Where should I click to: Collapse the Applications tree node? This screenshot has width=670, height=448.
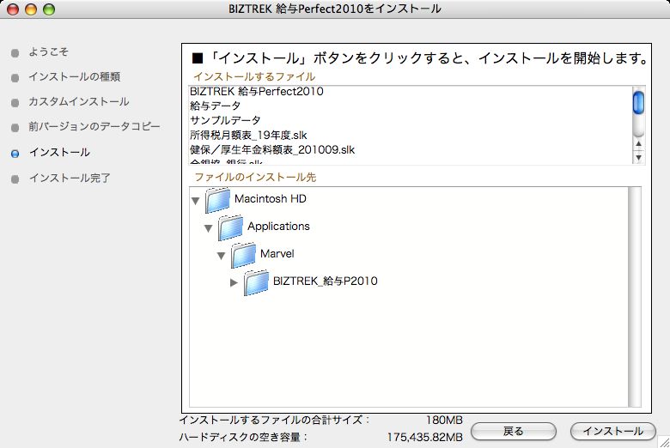208,227
